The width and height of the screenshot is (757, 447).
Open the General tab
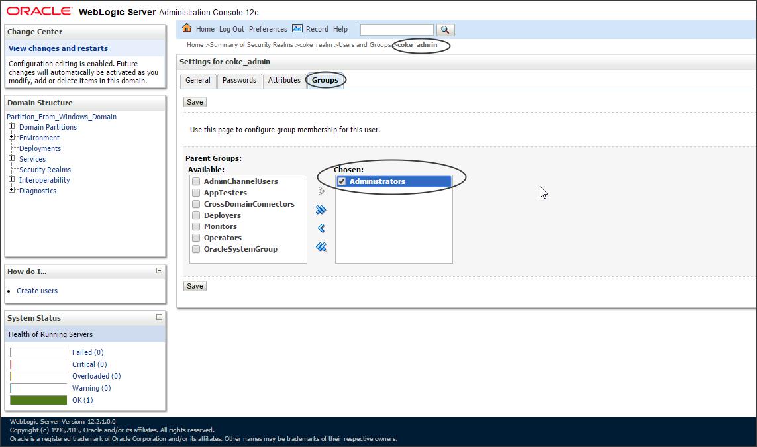(x=198, y=81)
